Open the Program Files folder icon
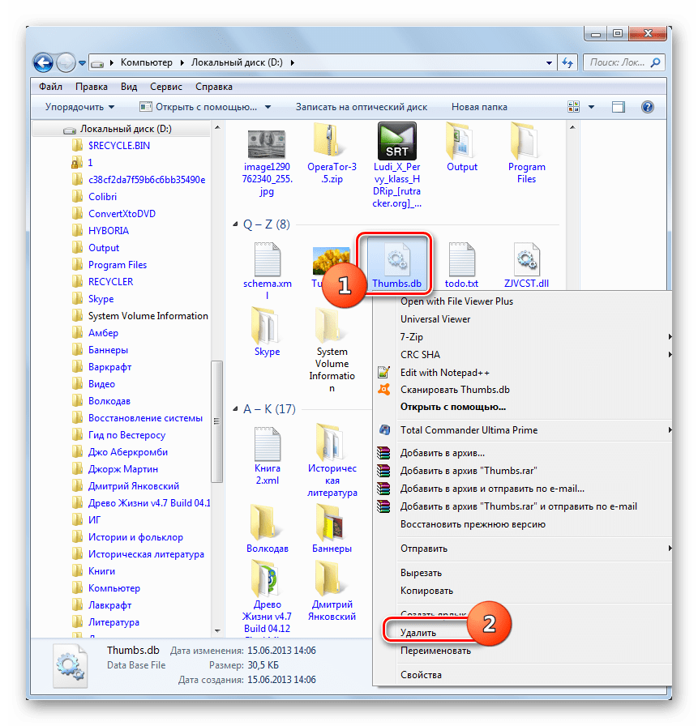The image size is (698, 726). tap(526, 142)
